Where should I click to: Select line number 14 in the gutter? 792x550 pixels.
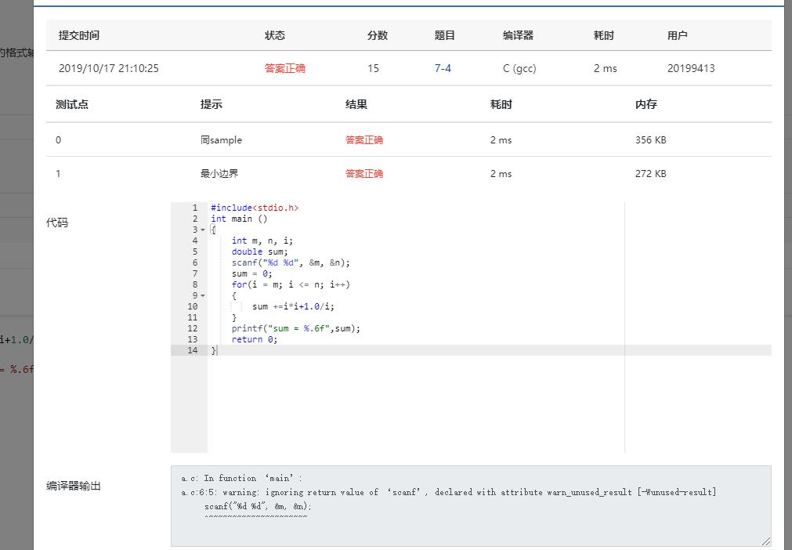tap(193, 351)
